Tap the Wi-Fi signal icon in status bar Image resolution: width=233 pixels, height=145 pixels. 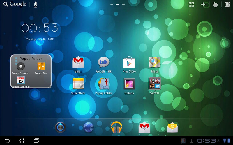pos(224,141)
